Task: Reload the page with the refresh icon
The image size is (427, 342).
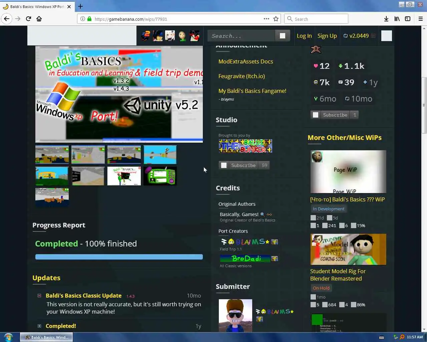Action: 28,19
